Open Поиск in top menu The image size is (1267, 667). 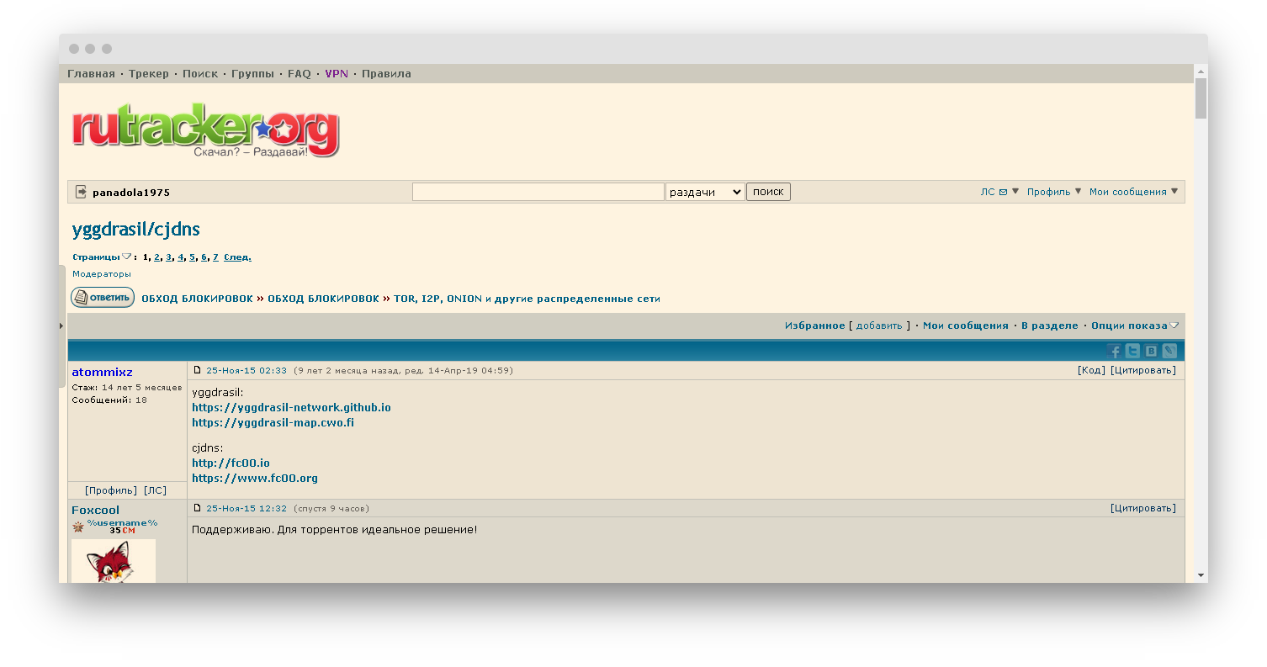(200, 74)
